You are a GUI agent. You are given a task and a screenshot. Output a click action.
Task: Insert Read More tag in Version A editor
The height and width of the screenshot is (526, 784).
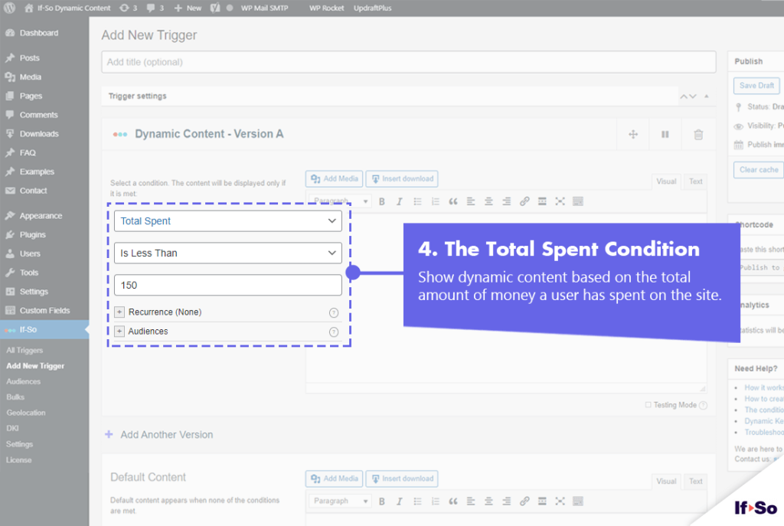[542, 201]
